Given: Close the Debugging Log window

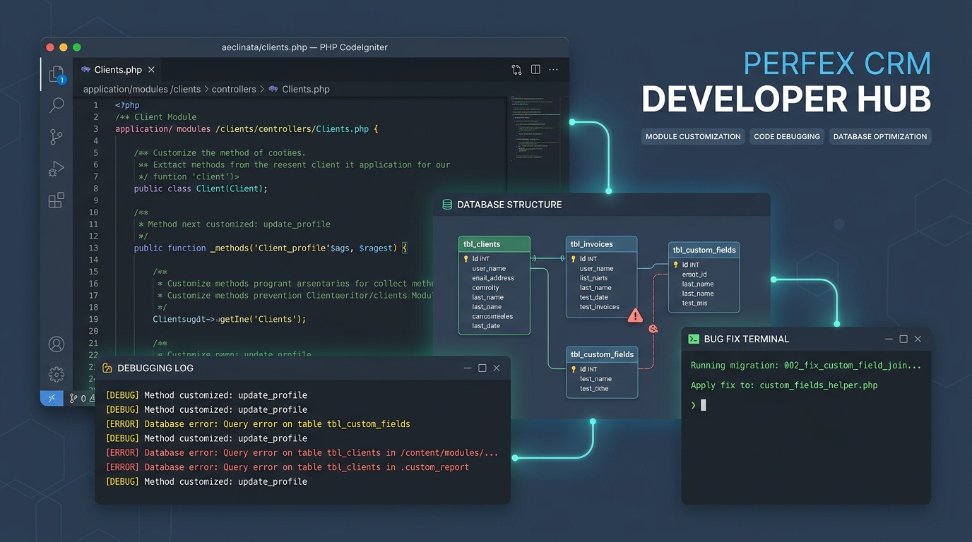Looking at the screenshot, I should pyautogui.click(x=497, y=368).
